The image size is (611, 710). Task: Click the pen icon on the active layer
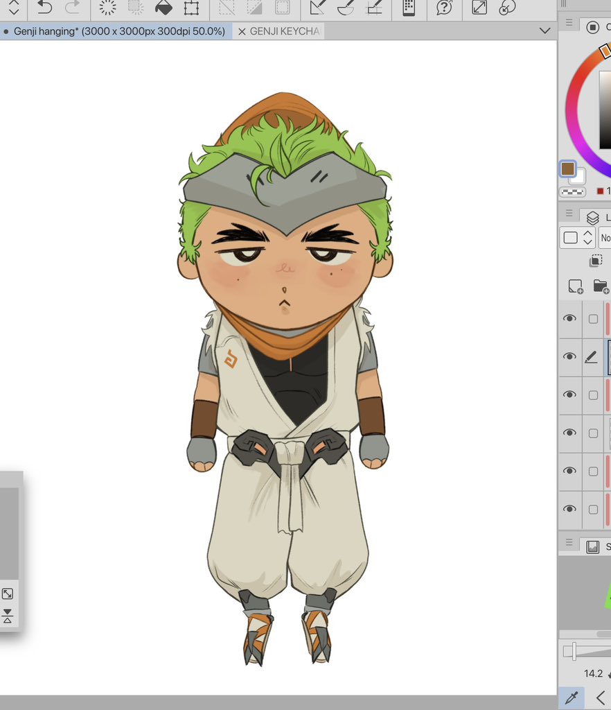[591, 357]
